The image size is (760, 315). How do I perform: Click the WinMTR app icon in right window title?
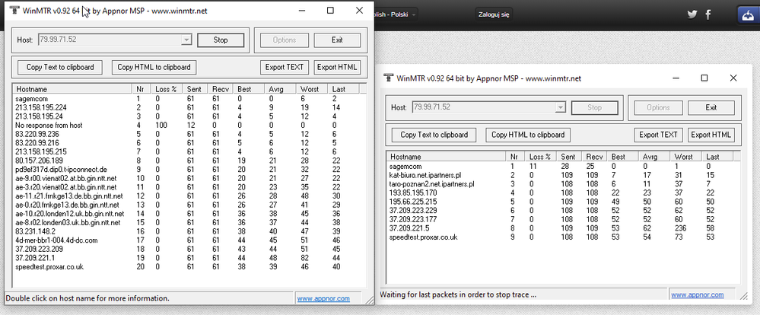pos(388,78)
